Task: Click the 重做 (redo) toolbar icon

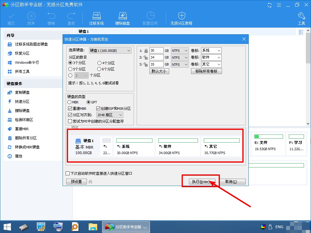Action: 71,19
